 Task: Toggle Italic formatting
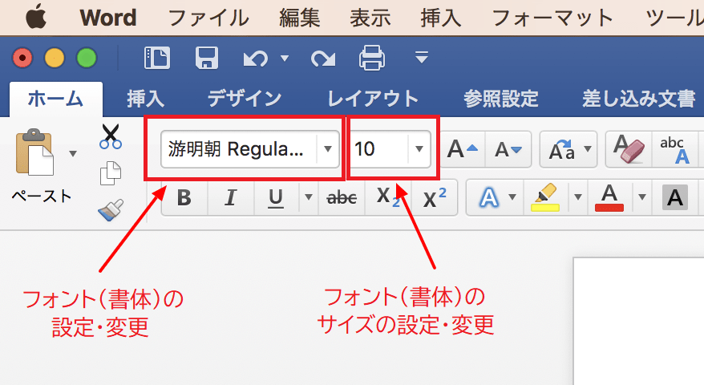pos(230,197)
